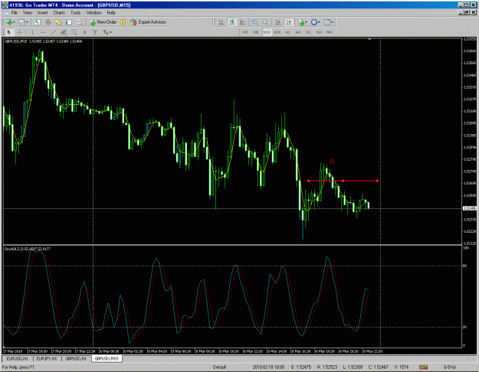Select the Fibonacci Retracement tool
The width and height of the screenshot is (479, 372).
[74, 32]
